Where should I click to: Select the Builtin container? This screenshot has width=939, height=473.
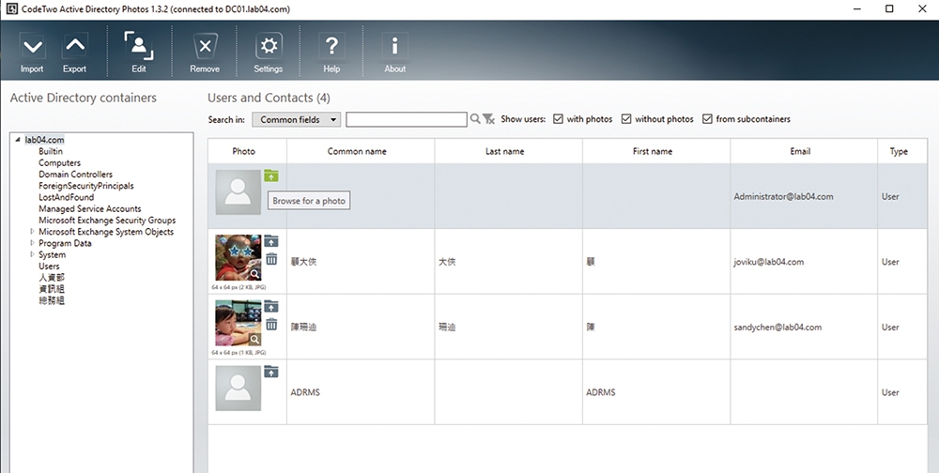[51, 151]
